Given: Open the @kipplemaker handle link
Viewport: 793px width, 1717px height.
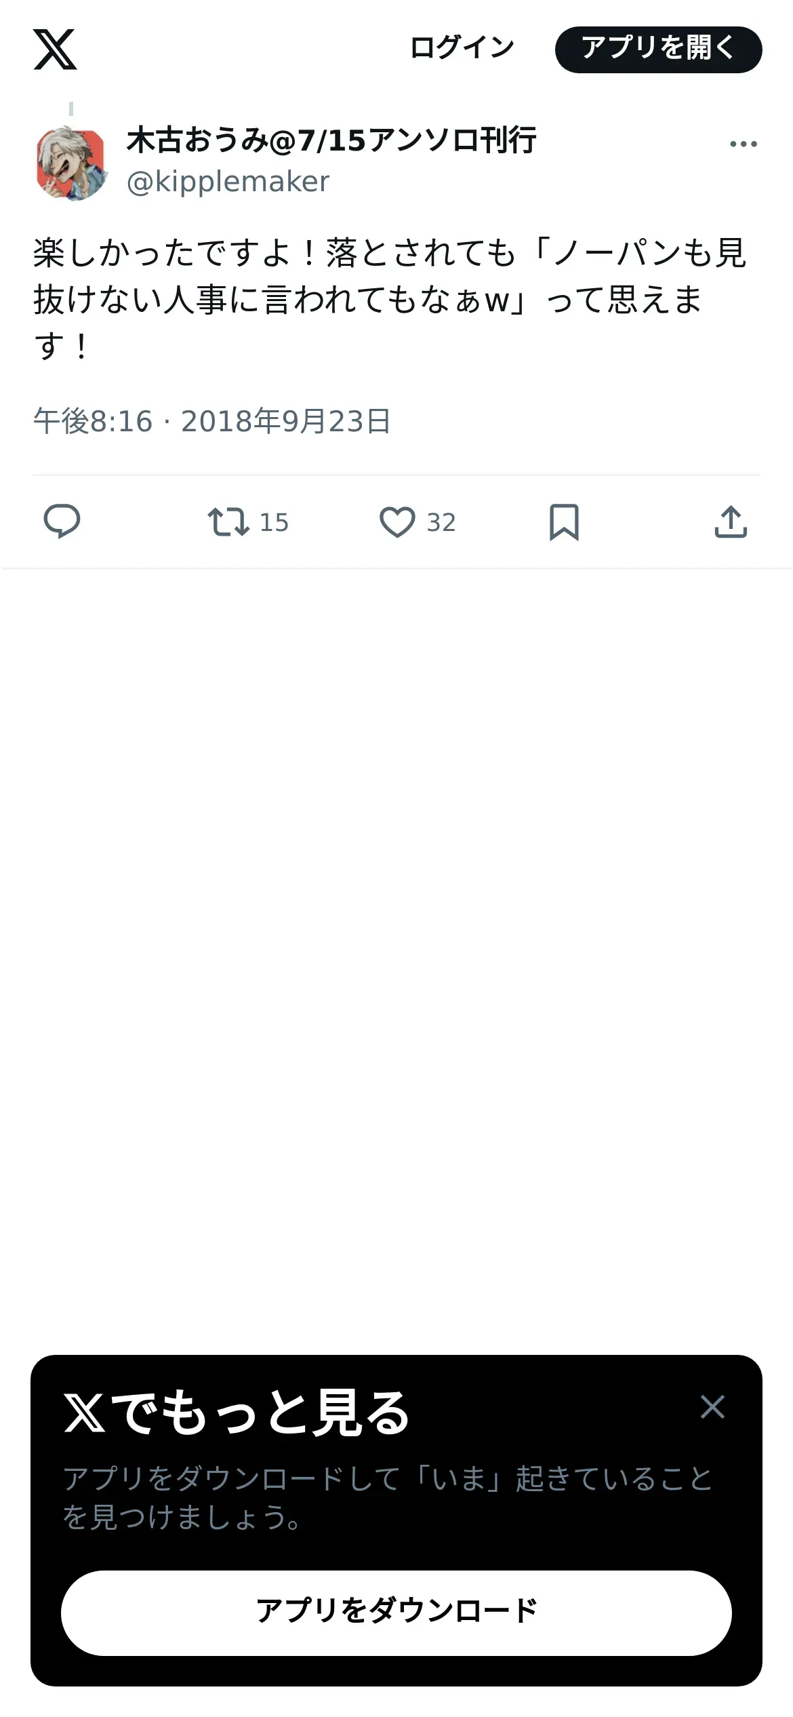Looking at the screenshot, I should [x=228, y=182].
